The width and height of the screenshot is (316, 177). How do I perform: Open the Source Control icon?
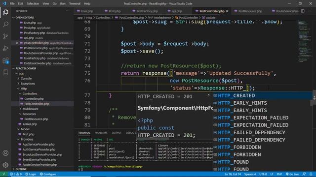point(5,36)
